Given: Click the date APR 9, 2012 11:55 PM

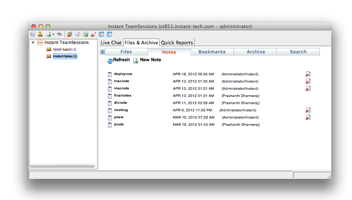Looking at the screenshot, I should tap(192, 110).
